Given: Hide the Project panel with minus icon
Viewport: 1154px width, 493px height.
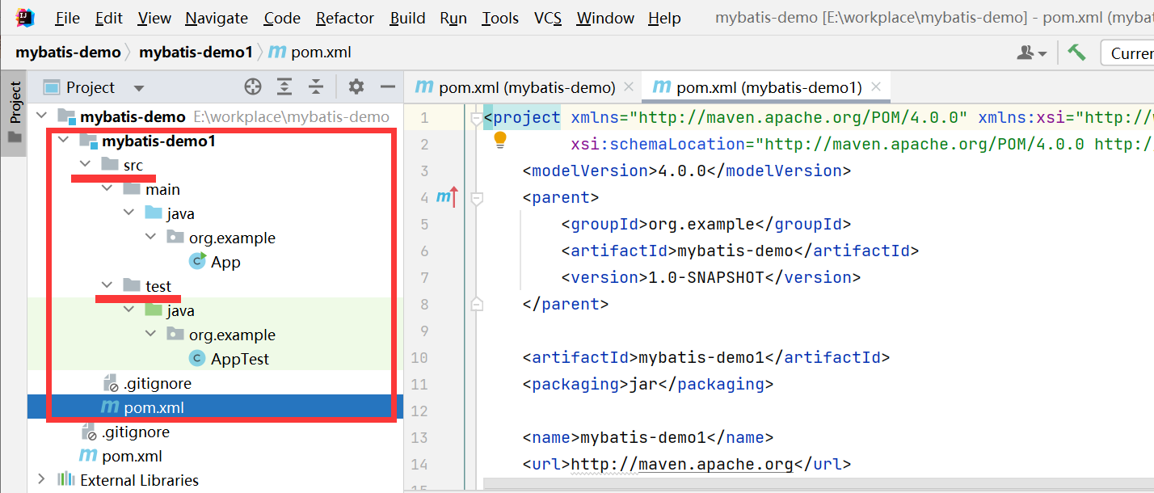Looking at the screenshot, I should [388, 87].
